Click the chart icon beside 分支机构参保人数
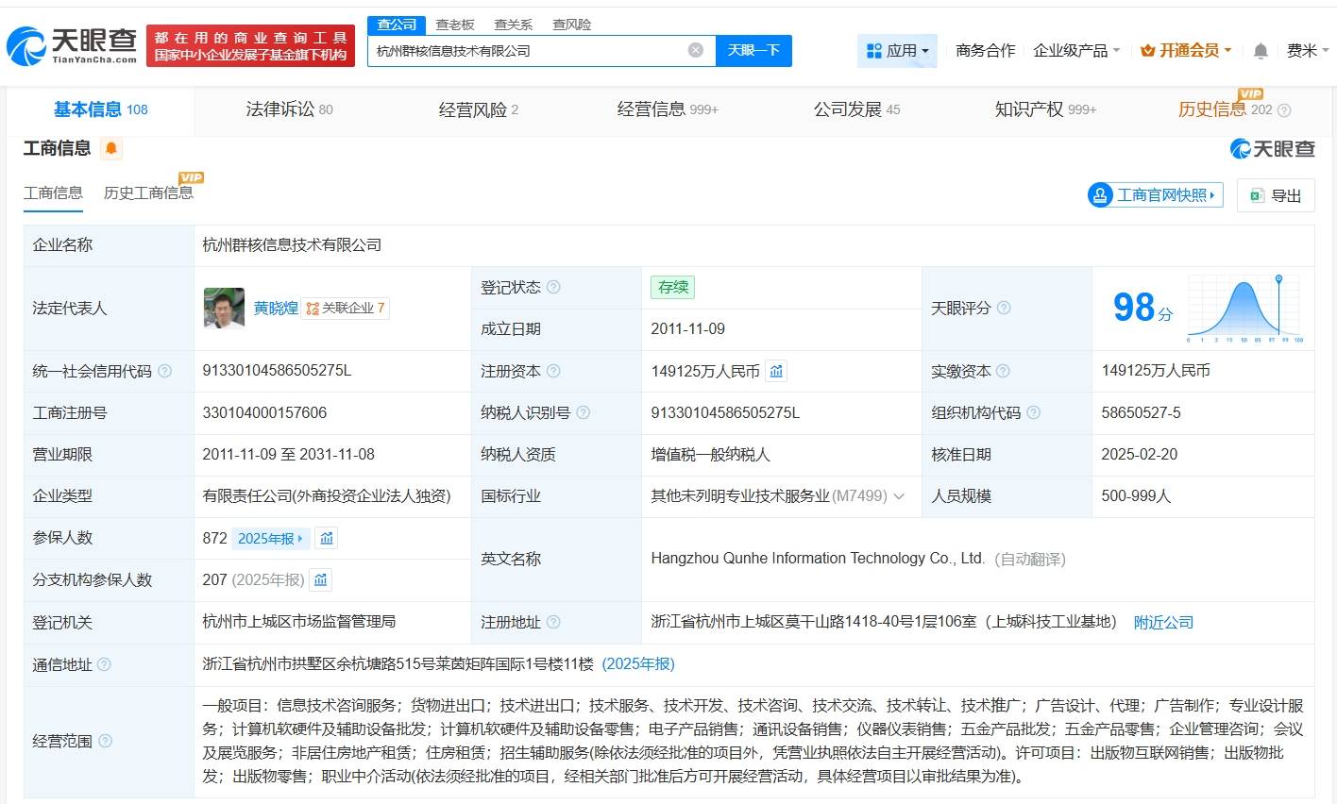 321,579
